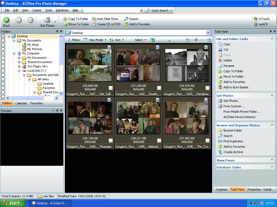Tick the checkbox next to My Documents folder
The image size is (277, 207).
pyautogui.click(x=3, y=40)
